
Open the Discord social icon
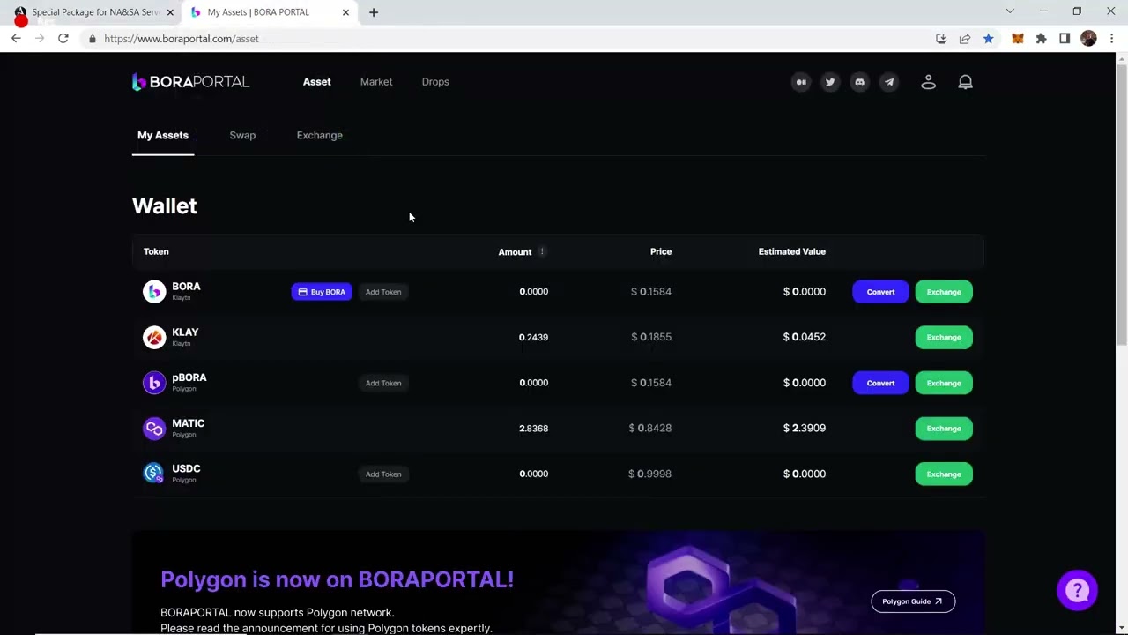(859, 82)
